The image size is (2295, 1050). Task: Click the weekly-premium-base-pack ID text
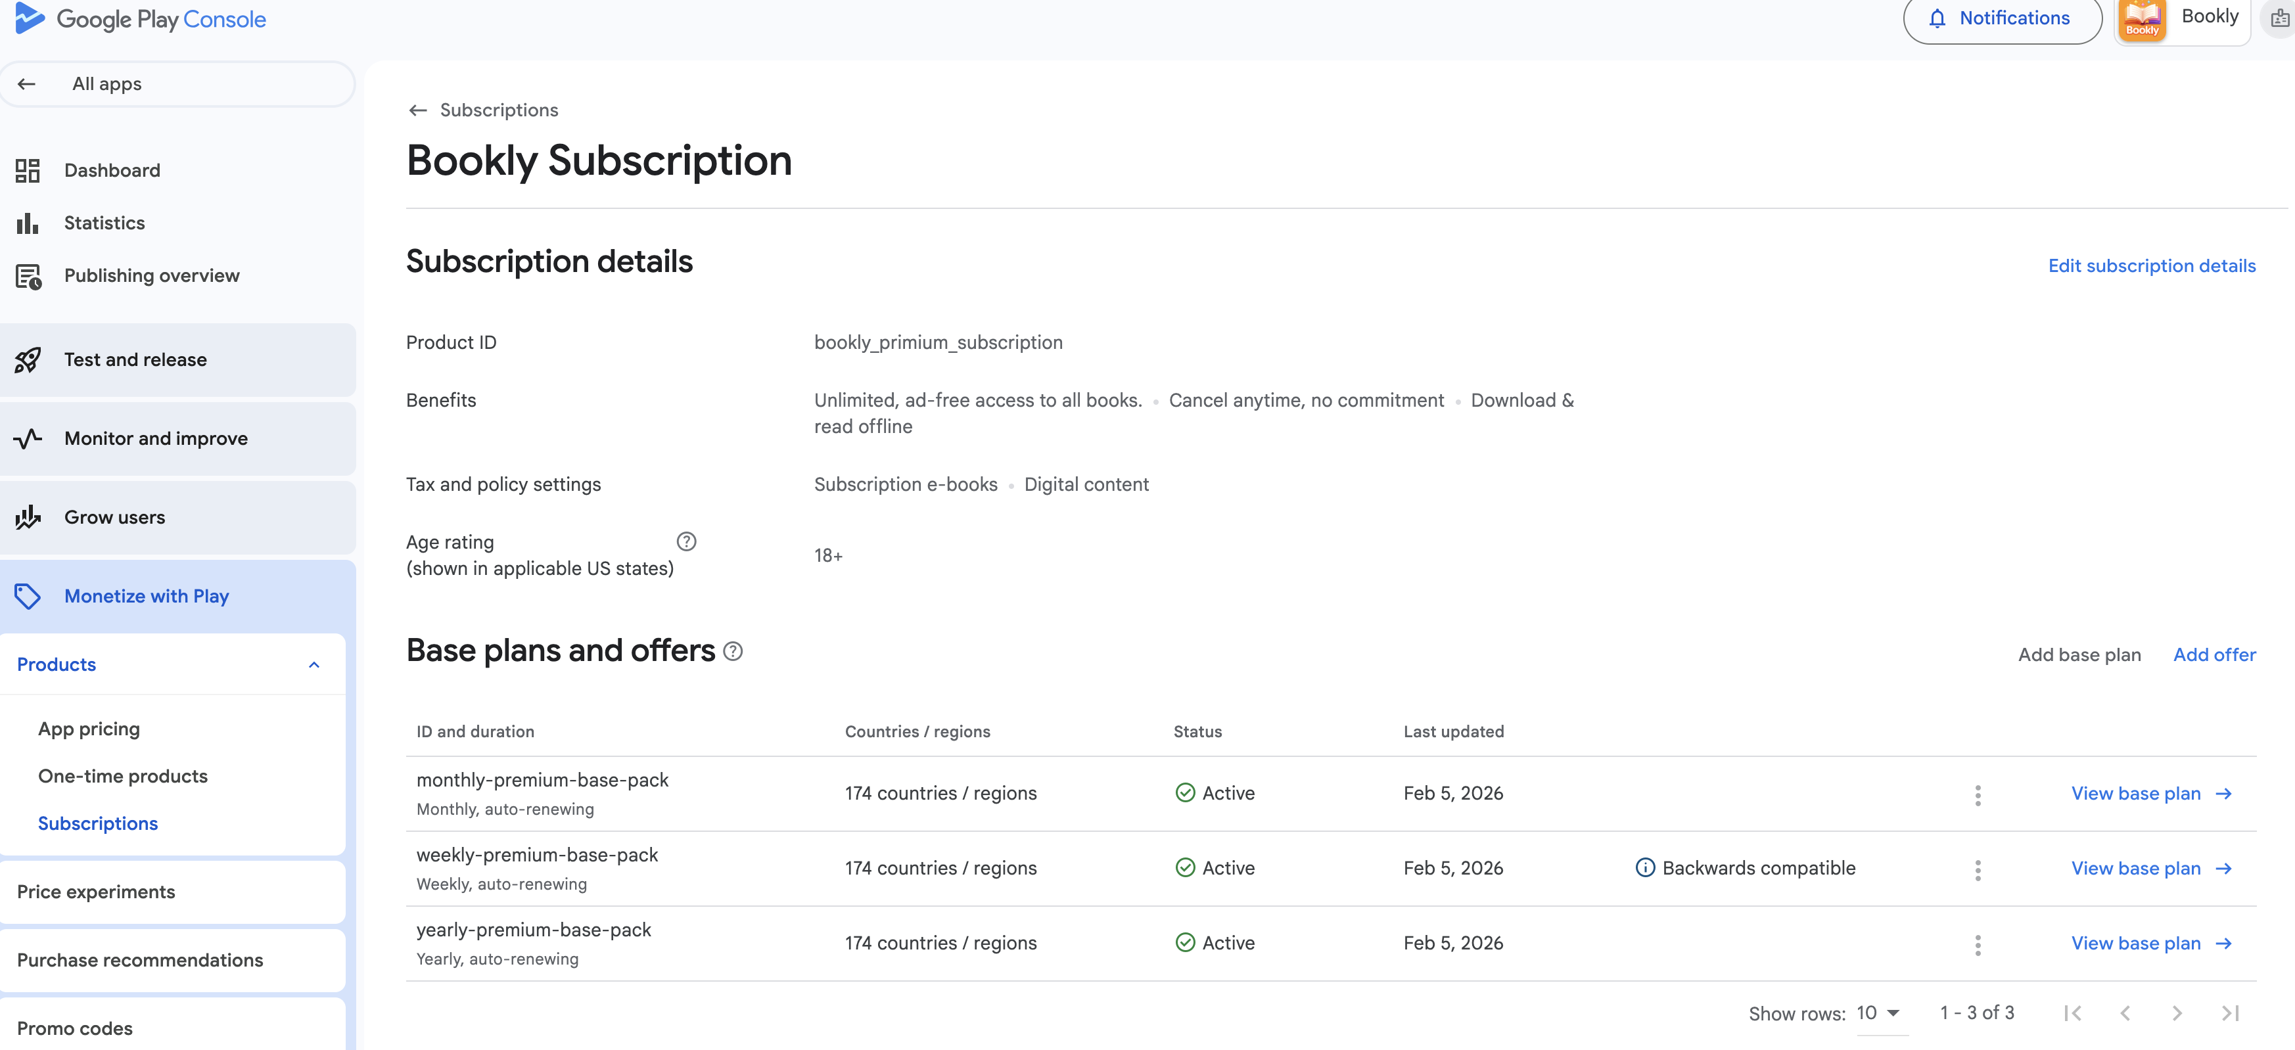click(x=537, y=855)
